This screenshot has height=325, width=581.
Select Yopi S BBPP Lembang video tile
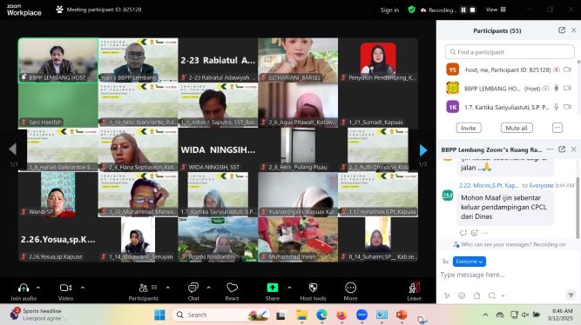tap(138, 60)
